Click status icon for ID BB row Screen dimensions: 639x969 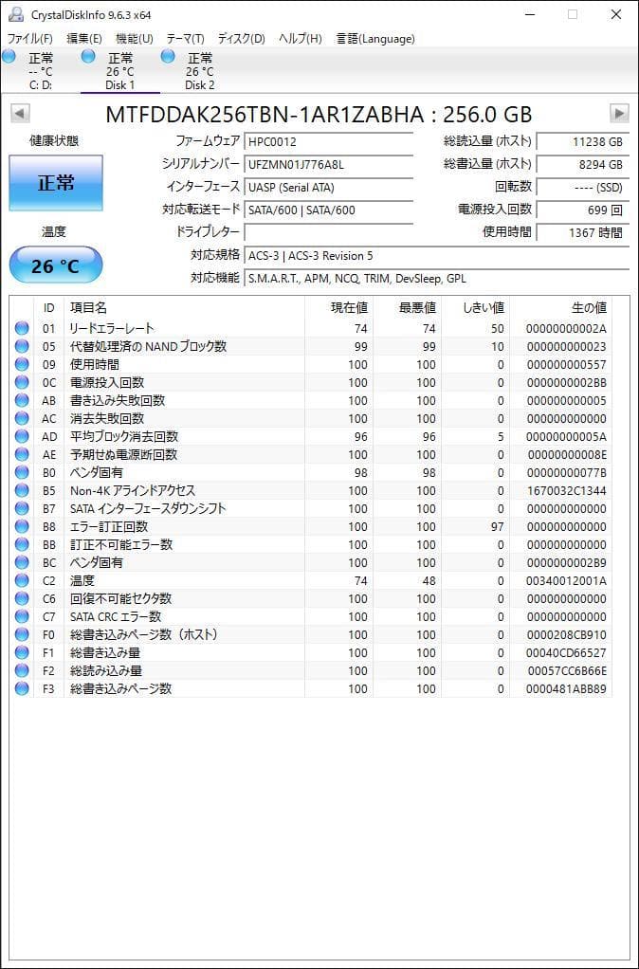[22, 544]
